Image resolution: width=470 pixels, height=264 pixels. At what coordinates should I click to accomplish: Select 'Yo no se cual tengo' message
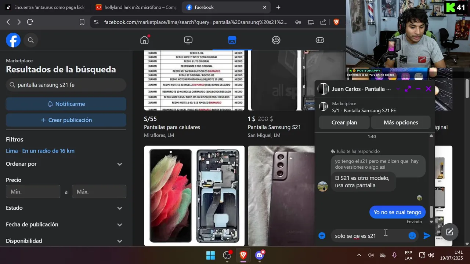coord(397,212)
